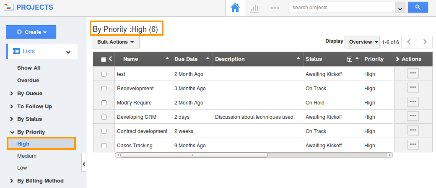436x188 pixels.
Task: Click scrollbar left arrow under table
Action: pos(118,155)
